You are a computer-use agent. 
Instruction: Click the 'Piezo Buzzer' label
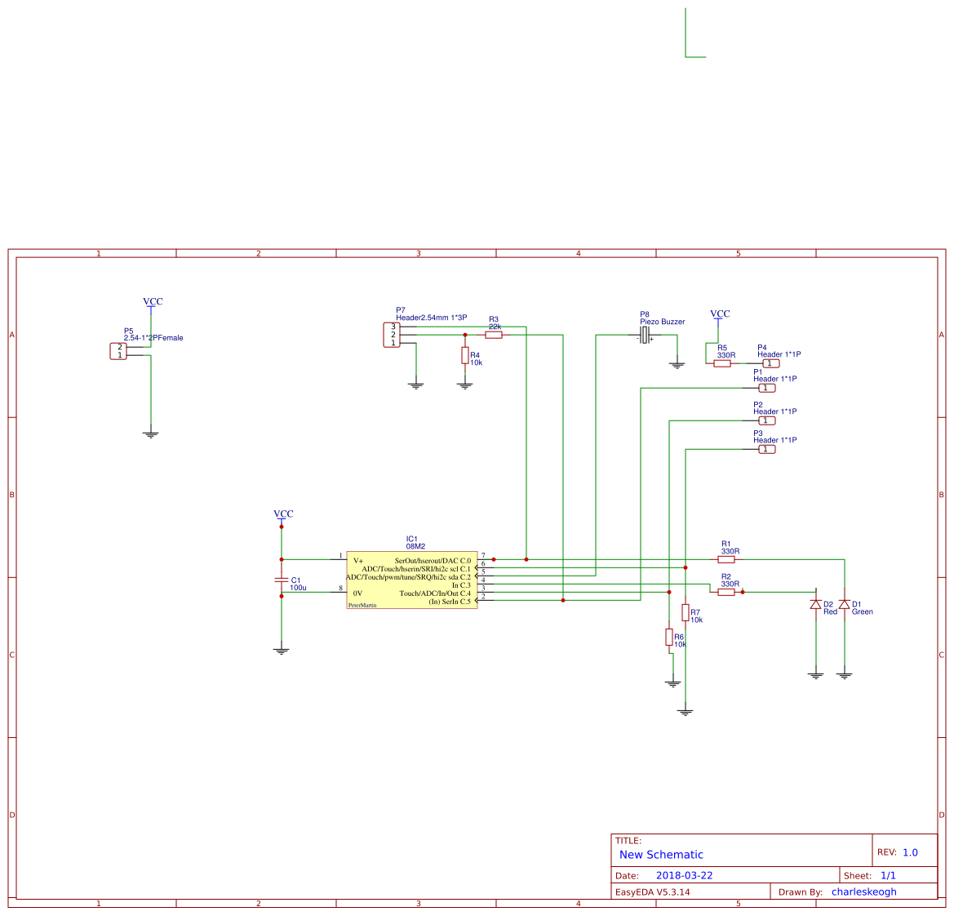(x=663, y=322)
